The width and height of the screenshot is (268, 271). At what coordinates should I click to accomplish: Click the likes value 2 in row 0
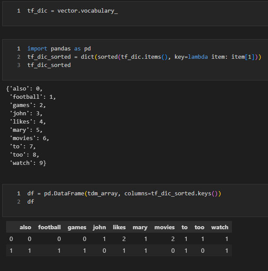click(x=124, y=239)
